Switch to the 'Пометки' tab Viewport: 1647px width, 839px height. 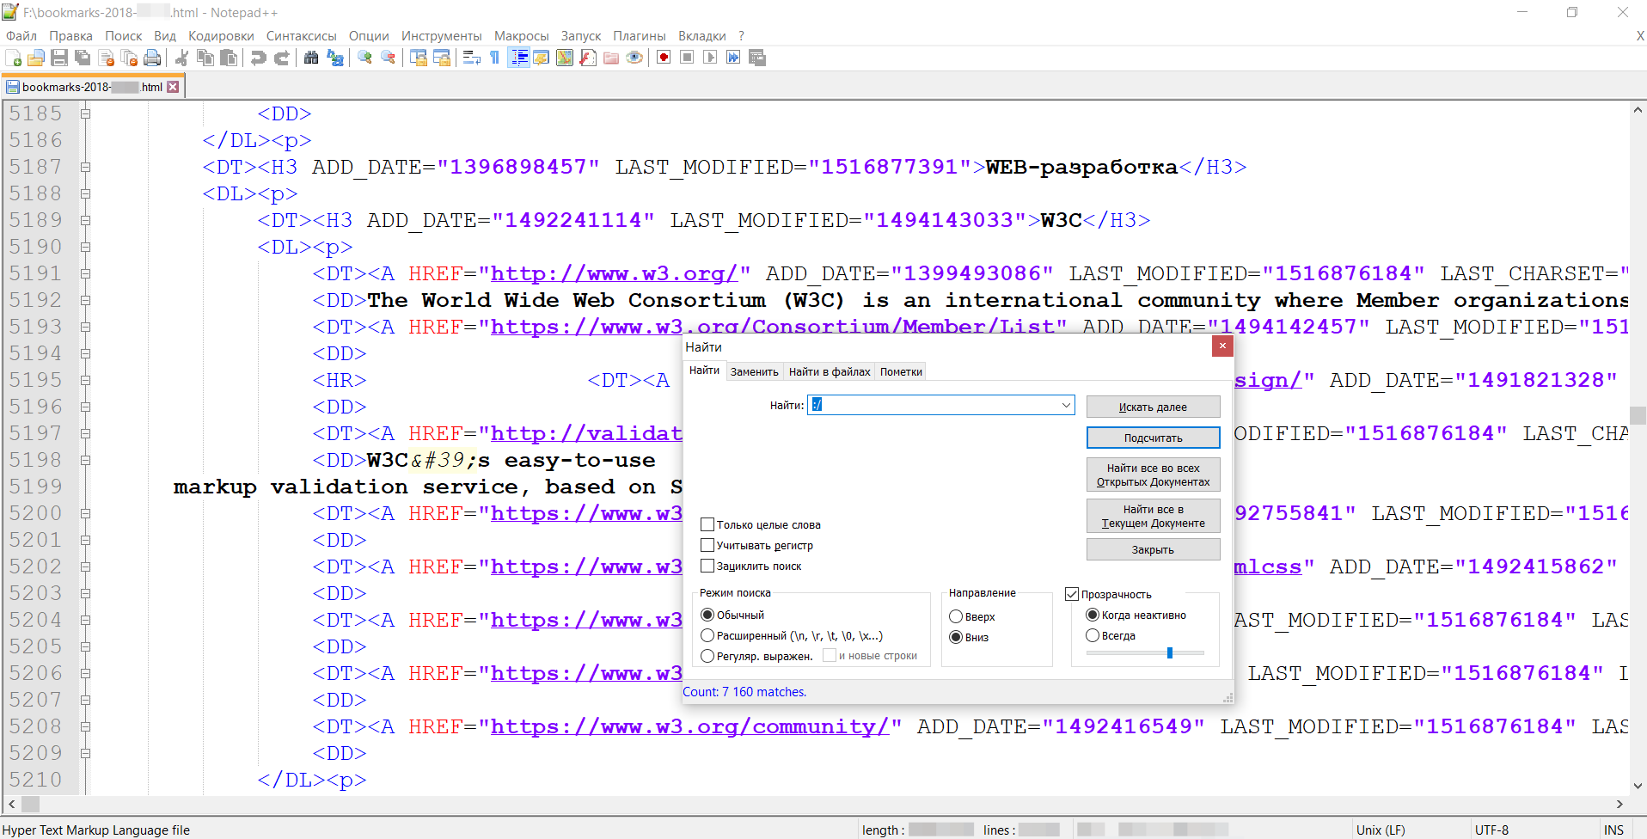pos(901,371)
